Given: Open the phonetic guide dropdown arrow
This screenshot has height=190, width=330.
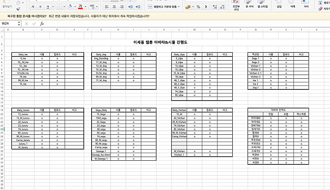Looking at the screenshot, I should (x=97, y=7).
